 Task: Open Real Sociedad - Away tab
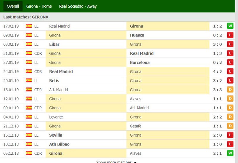click(x=78, y=6)
